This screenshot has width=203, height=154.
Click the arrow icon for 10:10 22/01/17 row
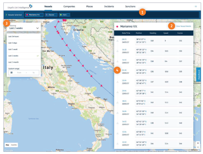117,143
